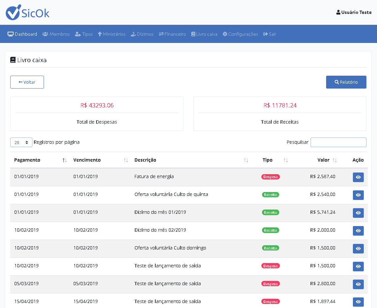View Oferta voluntária Culto domingo entry

[x=358, y=249]
